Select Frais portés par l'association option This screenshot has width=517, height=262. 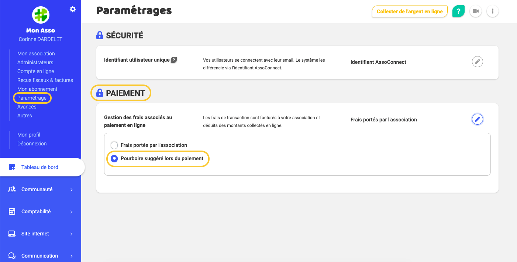click(x=114, y=145)
